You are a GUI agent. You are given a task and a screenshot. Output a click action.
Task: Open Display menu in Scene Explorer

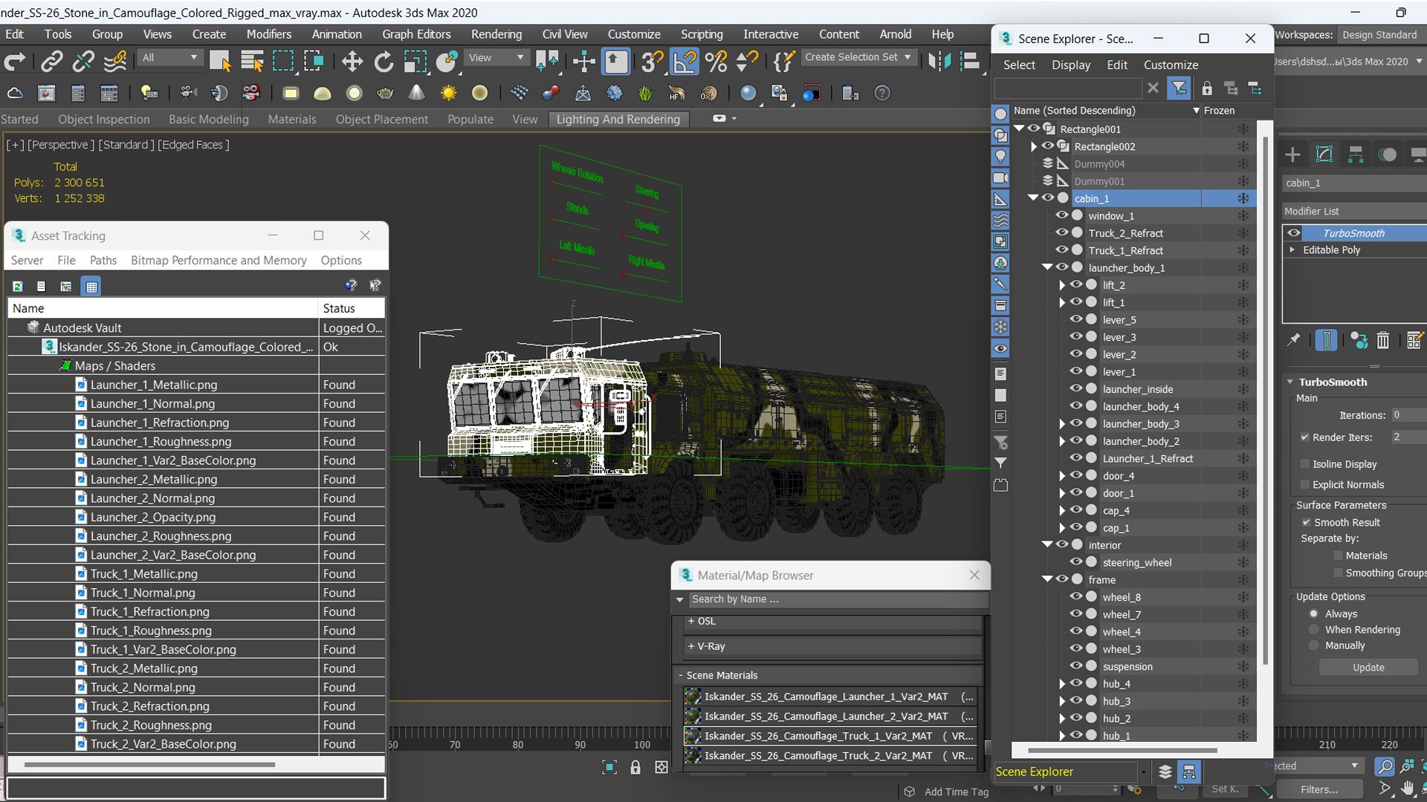[1071, 65]
